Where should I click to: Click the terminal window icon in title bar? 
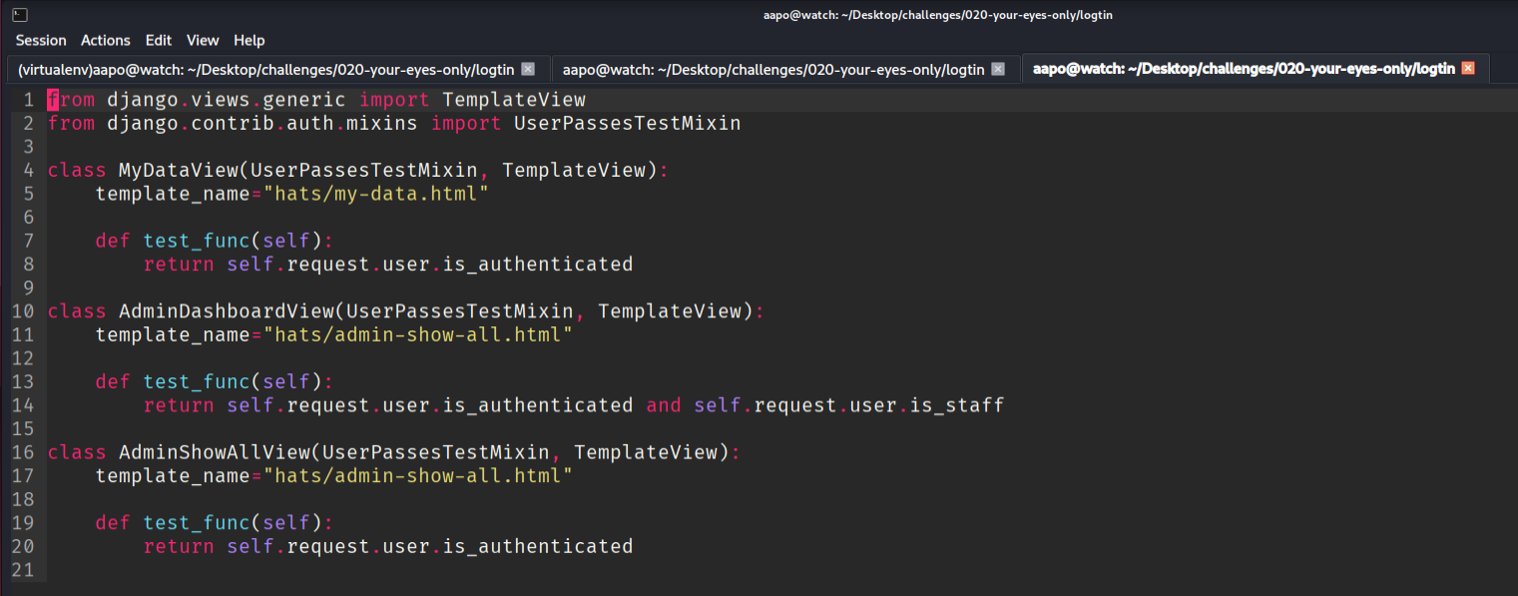coord(20,14)
